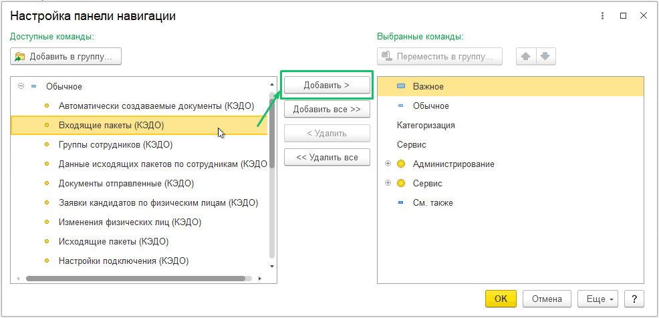Confirm with the yellow OK button

[x=501, y=299]
